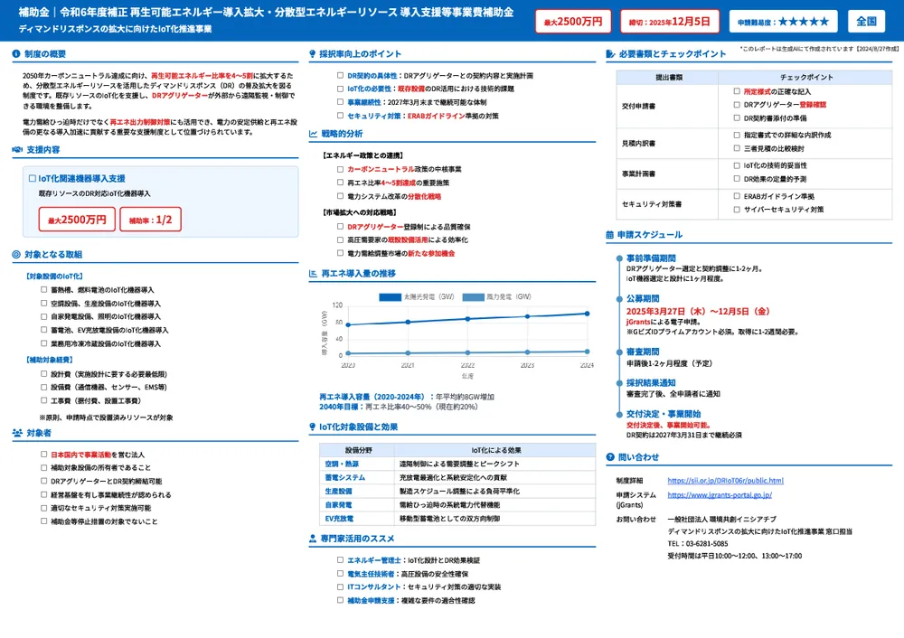
Task: Click the chart icon next to 再エネ導入量の推移
Action: point(313,273)
